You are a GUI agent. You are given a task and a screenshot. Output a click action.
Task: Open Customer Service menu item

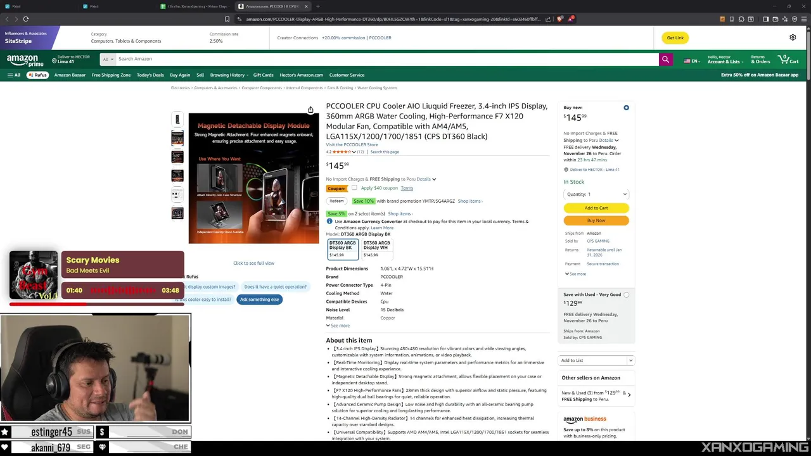pyautogui.click(x=347, y=75)
